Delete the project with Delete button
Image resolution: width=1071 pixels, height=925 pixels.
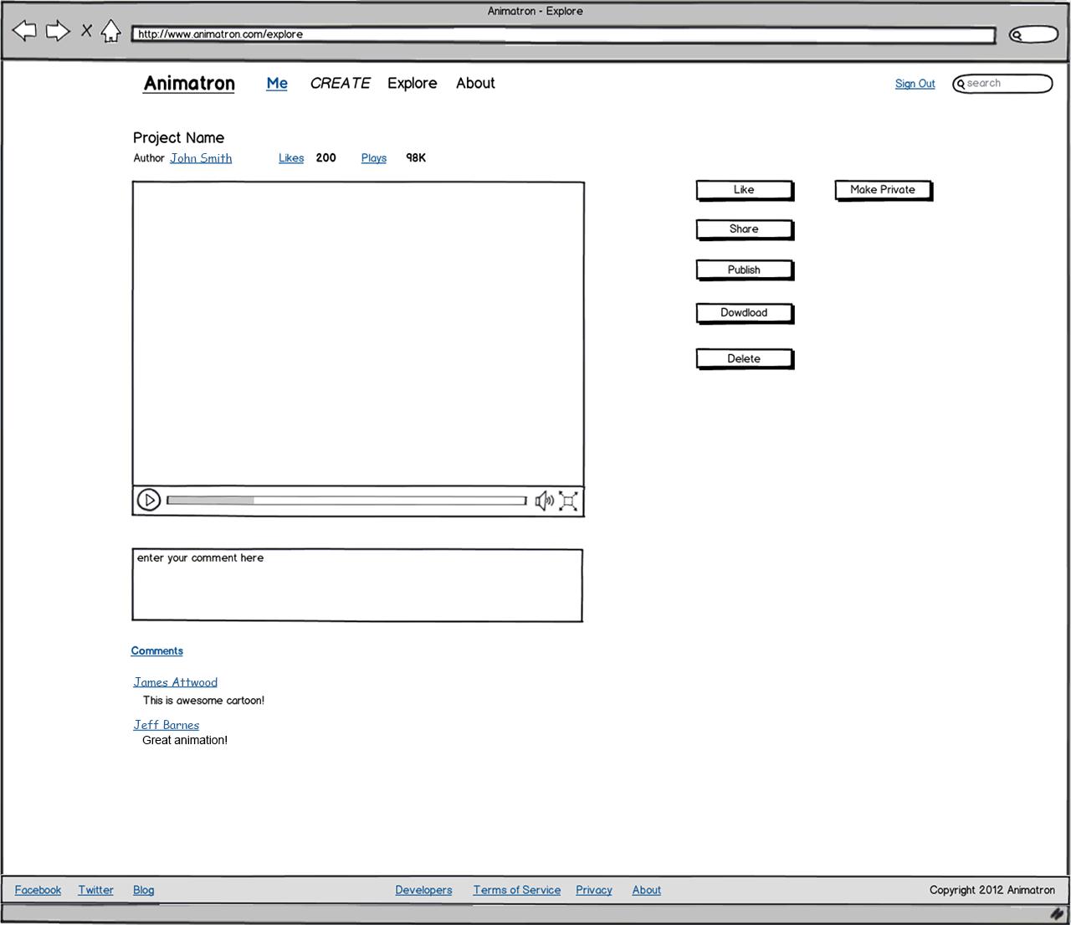(744, 359)
